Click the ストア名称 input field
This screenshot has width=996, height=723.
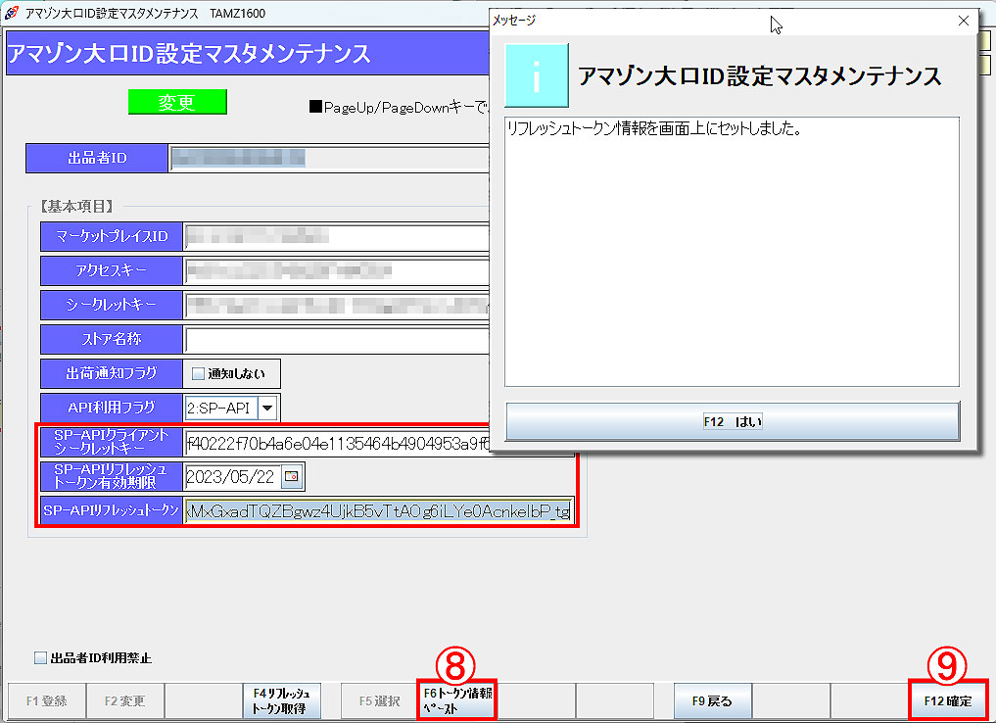click(337, 340)
